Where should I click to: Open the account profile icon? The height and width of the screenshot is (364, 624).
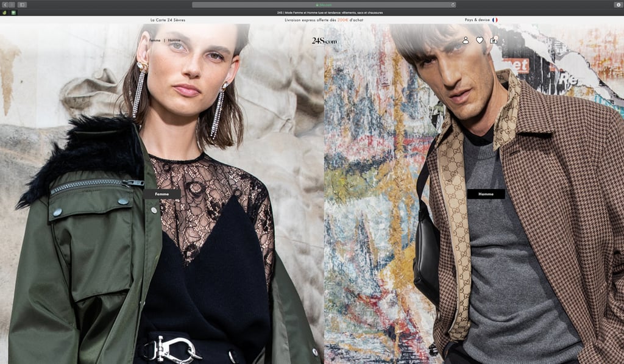tap(466, 40)
